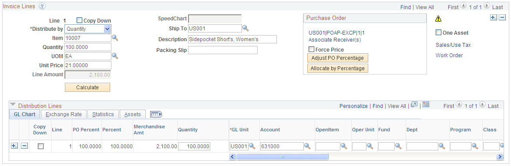Click Merchandise Amt column header
The height and width of the screenshot is (166, 511).
[149, 129]
